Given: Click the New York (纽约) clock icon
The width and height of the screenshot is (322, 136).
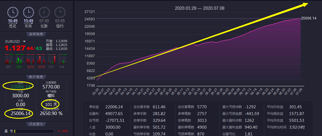Looking at the screenshot, I should point(60,12).
